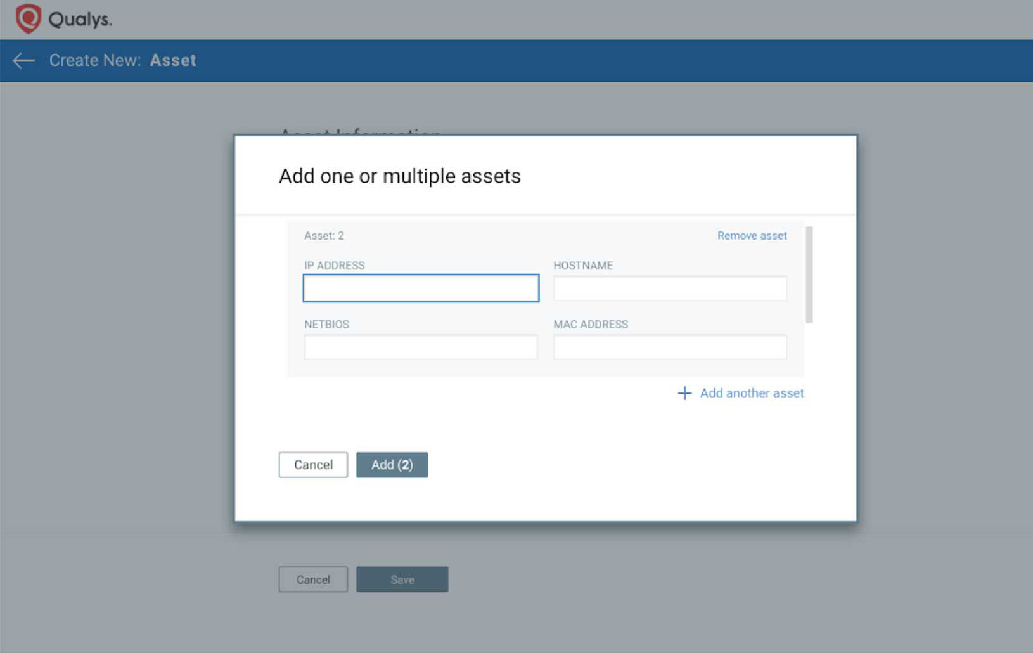
Task: Click inside the MAC ADDRESS input field
Action: [669, 347]
